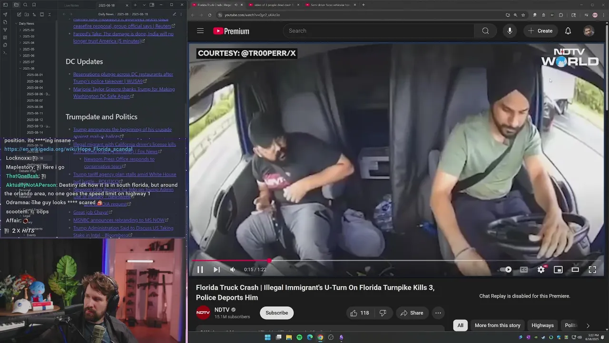Toggle the autoplay switch in video player
Image resolution: width=609 pixels, height=343 pixels.
506,270
